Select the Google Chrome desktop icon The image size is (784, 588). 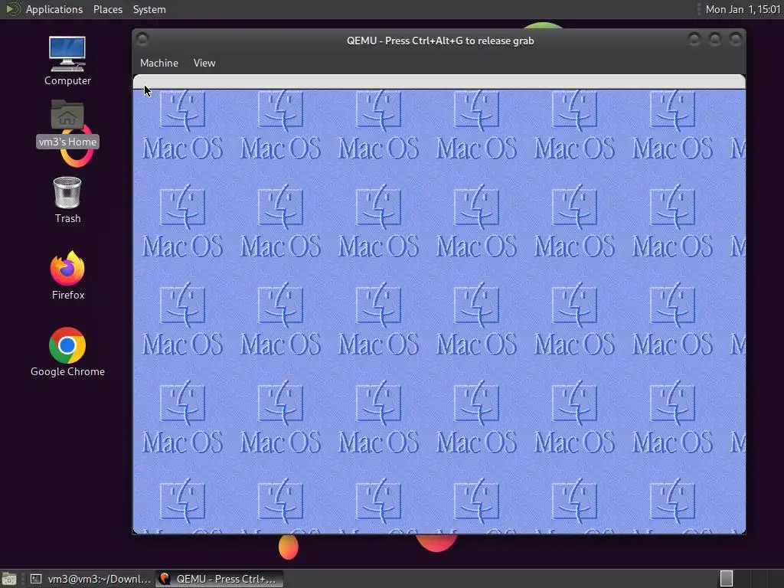(x=67, y=345)
